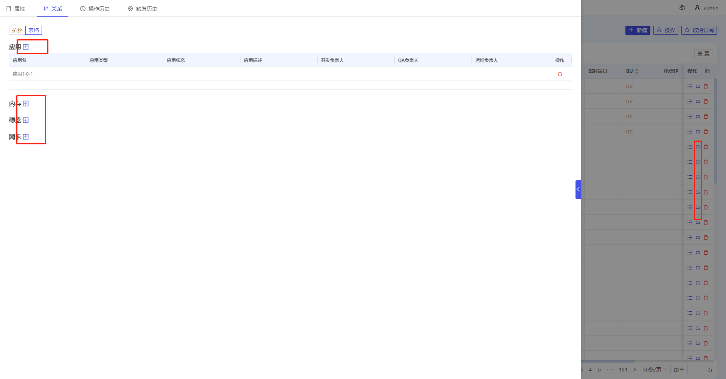726x379 pixels.
Task: Click the 取消订阅 button
Action: click(x=699, y=30)
